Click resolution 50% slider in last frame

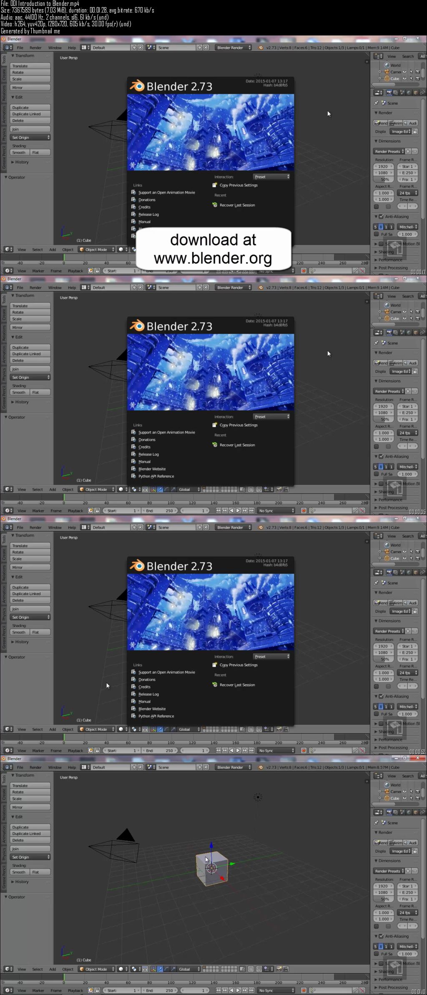pos(384,899)
